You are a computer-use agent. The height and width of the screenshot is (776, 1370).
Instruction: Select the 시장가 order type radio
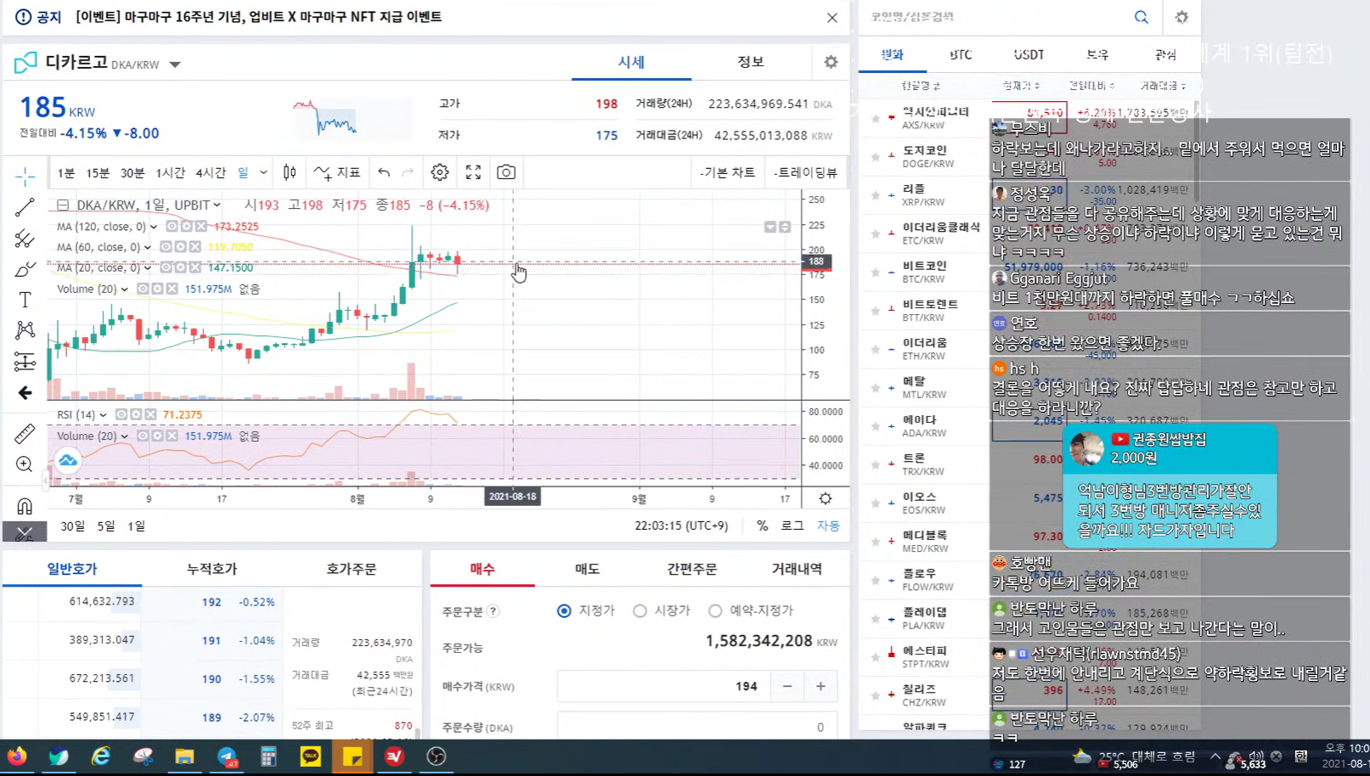[640, 610]
